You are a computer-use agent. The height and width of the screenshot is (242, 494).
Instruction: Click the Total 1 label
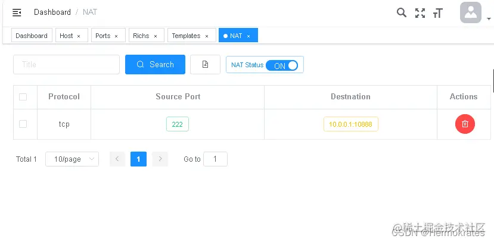(x=26, y=159)
